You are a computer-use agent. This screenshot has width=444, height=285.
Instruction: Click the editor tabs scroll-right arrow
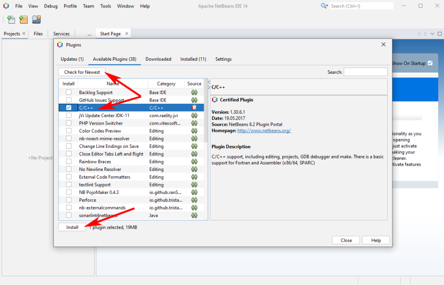tap(425, 34)
